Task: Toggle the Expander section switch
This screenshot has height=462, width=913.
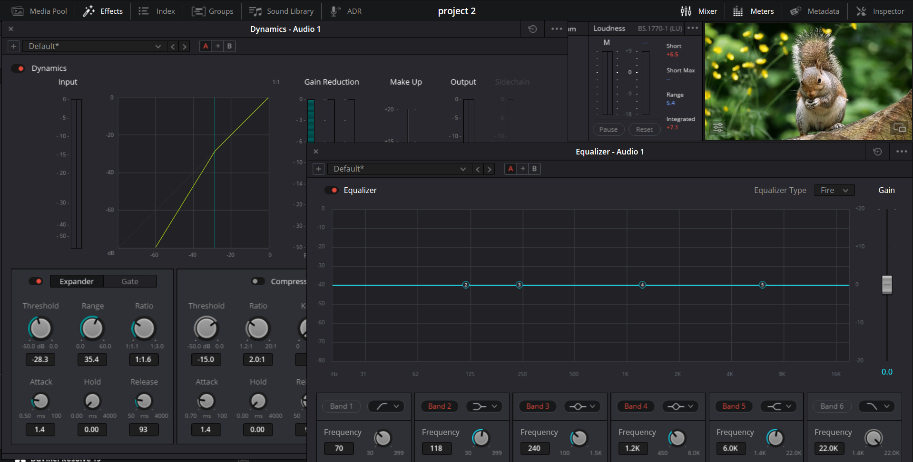Action: (x=36, y=281)
